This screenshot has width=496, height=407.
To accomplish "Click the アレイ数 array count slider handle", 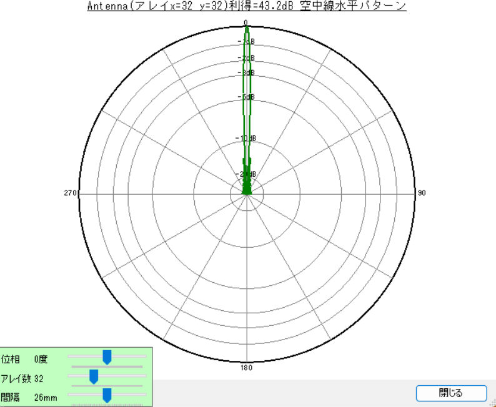I will click(x=94, y=376).
